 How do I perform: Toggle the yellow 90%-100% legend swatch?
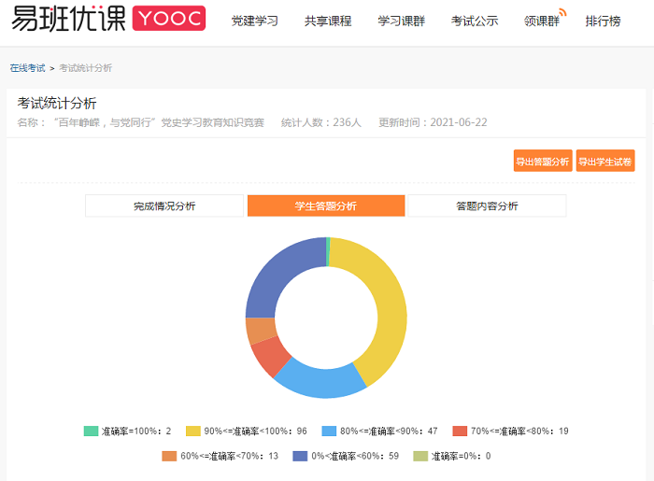[193, 431]
